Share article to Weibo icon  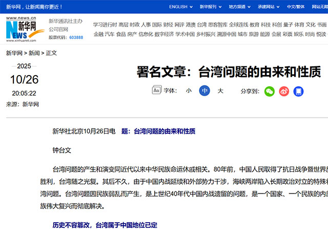284,91
